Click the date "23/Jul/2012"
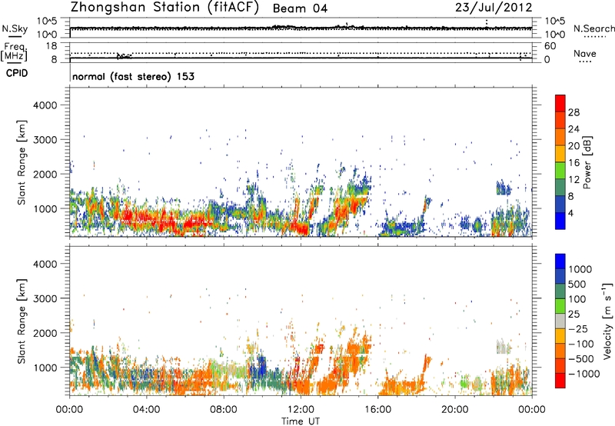 (494, 8)
